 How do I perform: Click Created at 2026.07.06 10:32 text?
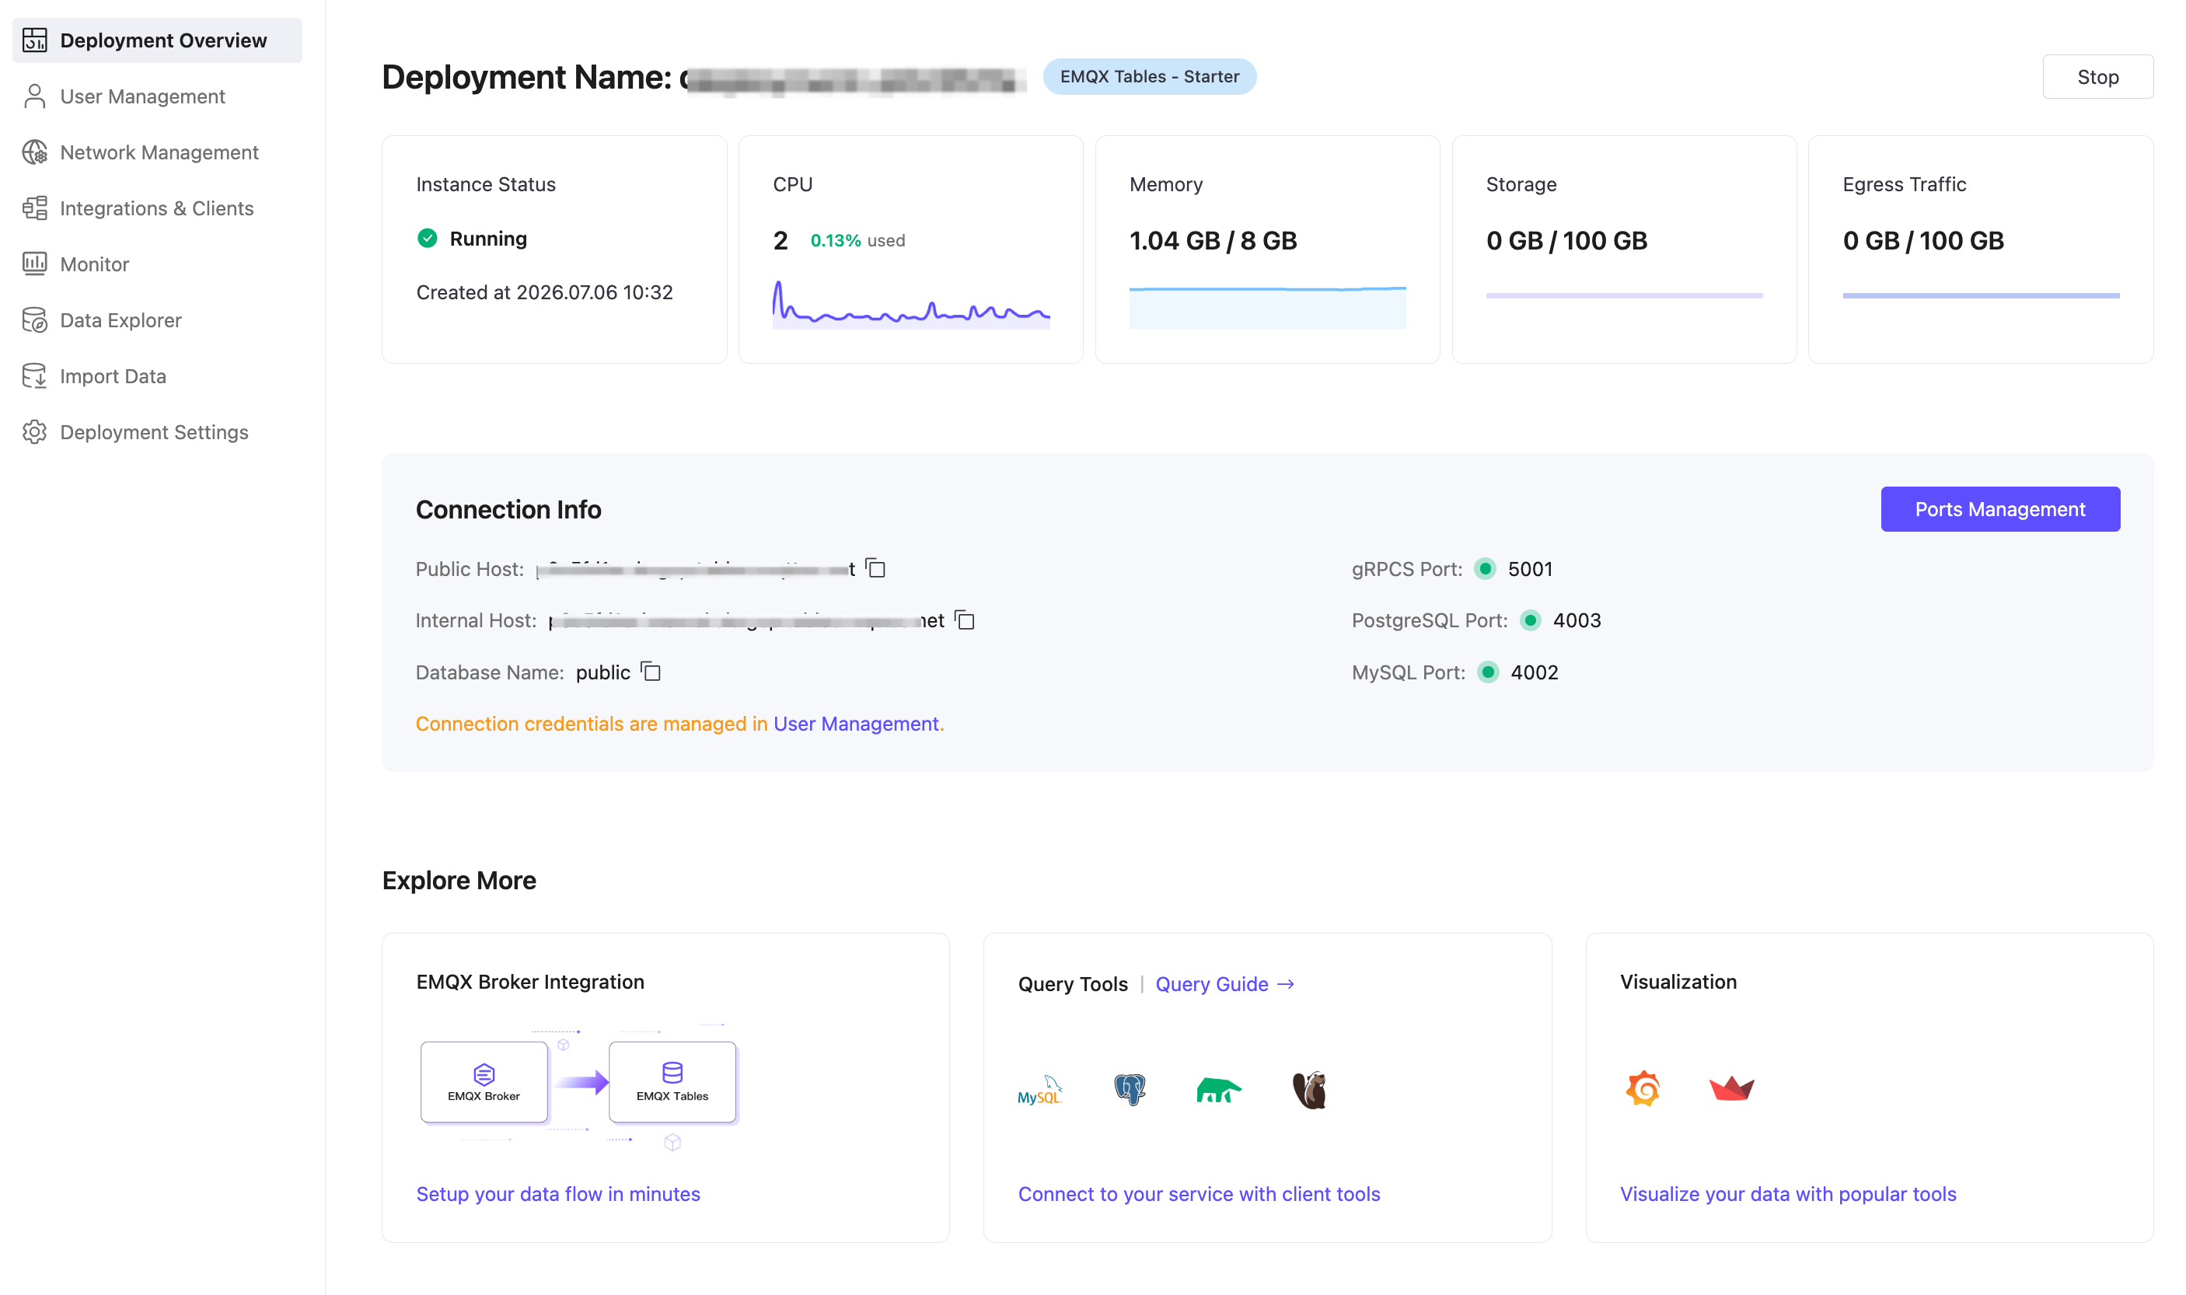point(544,291)
